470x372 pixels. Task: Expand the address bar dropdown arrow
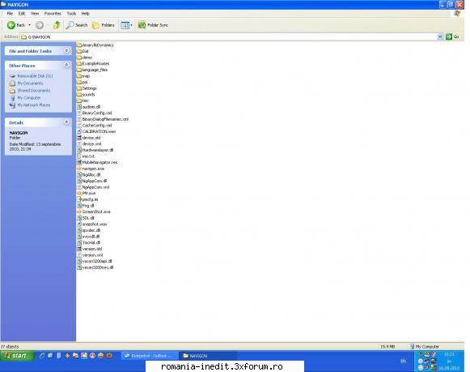440,36
